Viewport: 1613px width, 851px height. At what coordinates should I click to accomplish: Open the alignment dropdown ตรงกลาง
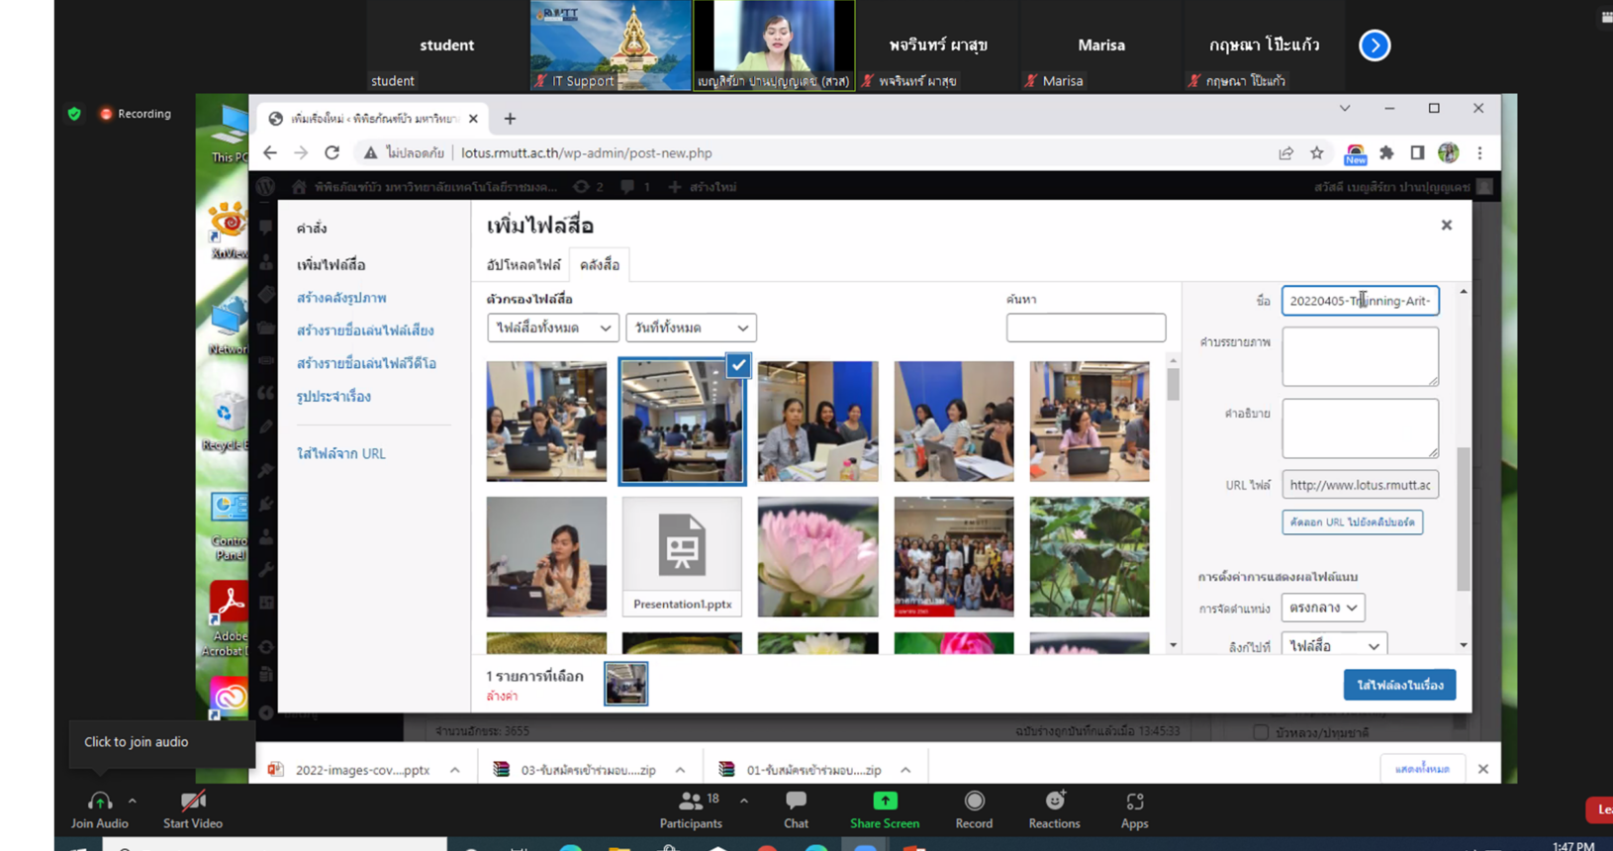pyautogui.click(x=1323, y=608)
